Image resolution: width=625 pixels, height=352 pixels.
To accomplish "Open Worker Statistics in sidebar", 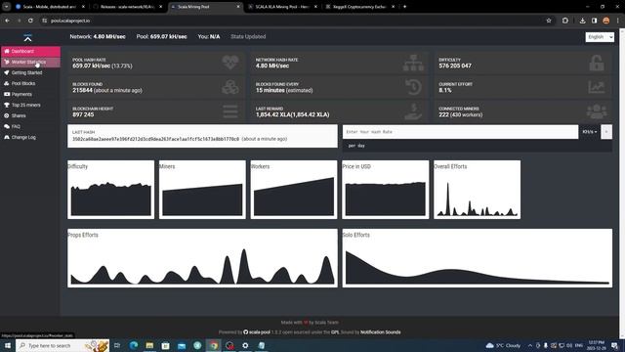I will coord(30,62).
